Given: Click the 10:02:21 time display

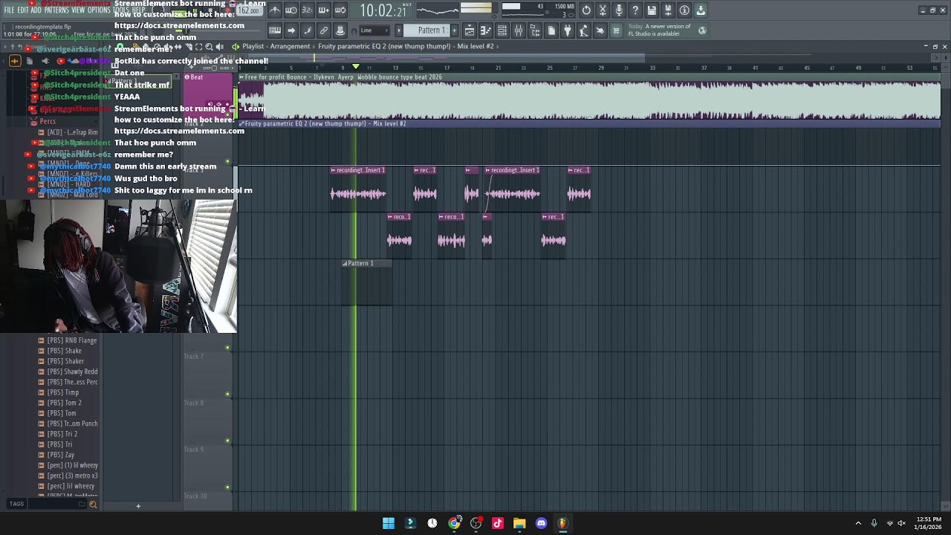Looking at the screenshot, I should 383,10.
